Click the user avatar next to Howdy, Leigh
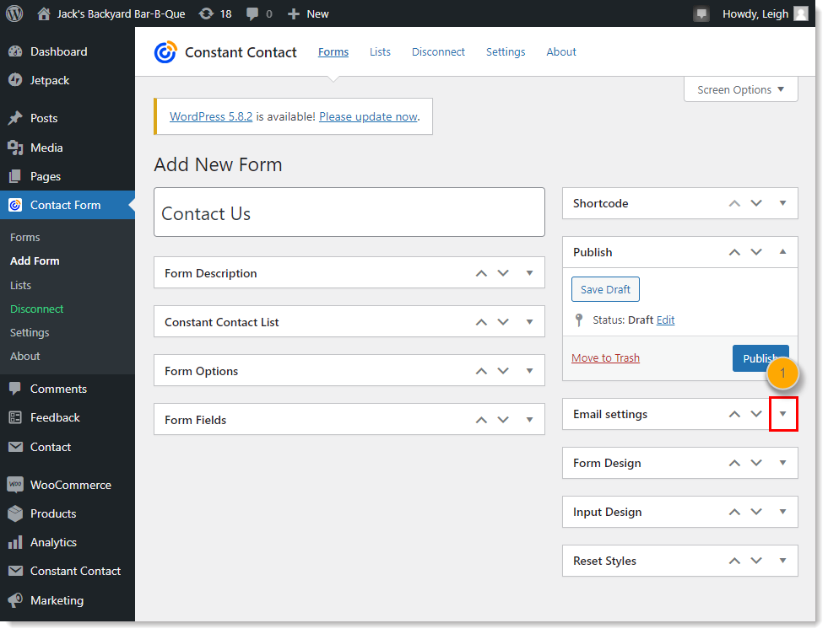Viewport: 828px width, 634px height. [801, 13]
